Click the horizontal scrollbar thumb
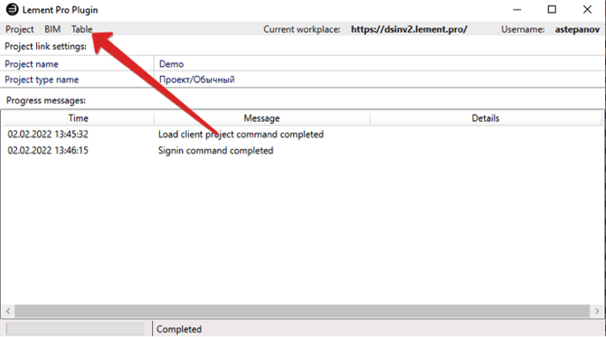This screenshot has width=606, height=337. [302, 311]
